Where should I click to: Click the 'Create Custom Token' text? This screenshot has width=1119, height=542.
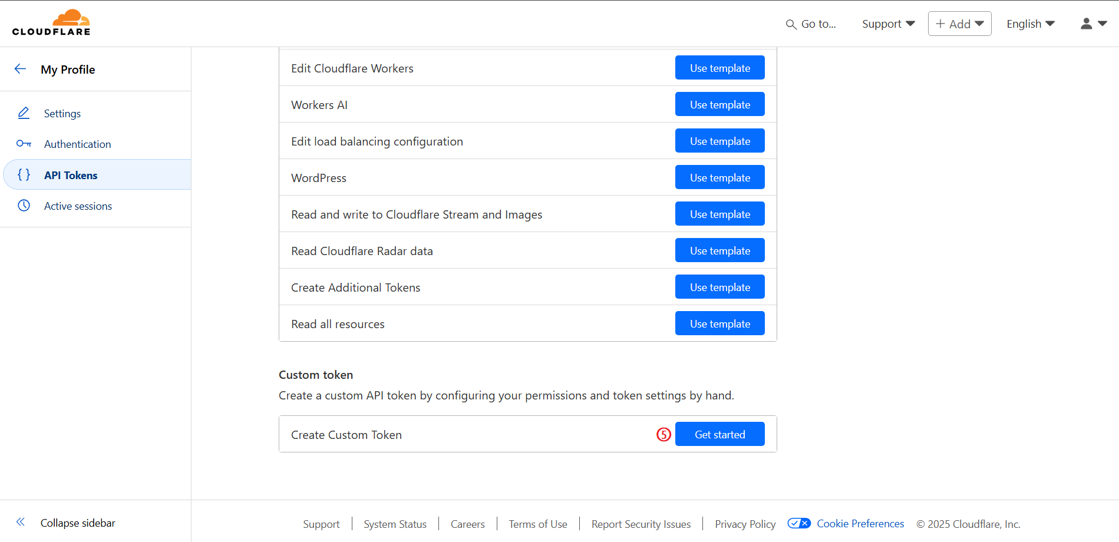click(x=346, y=435)
